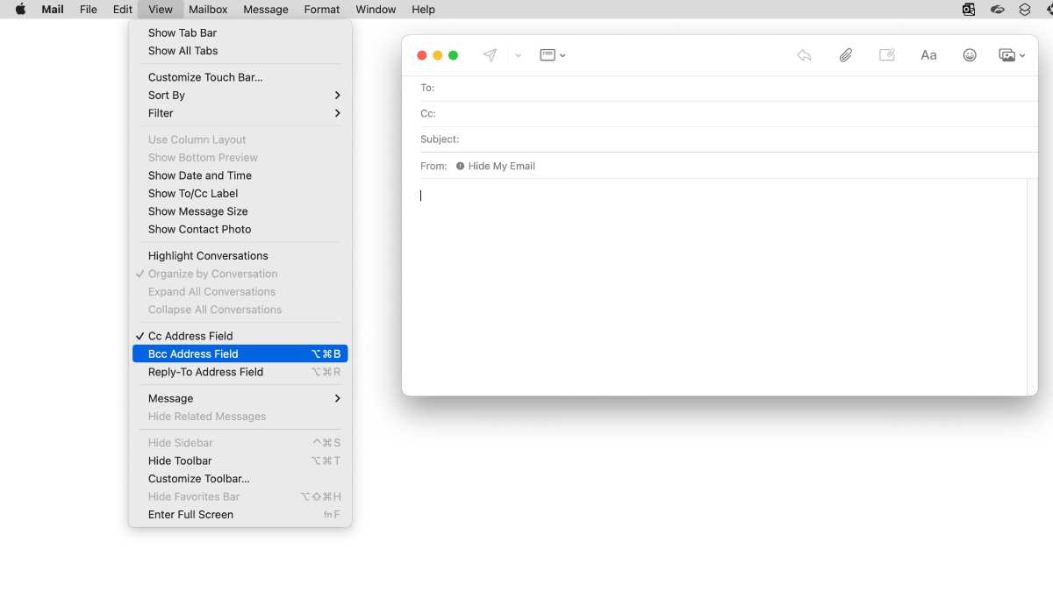Screen dimensions: 1053x592
Task: Enable Bcc Address Field
Action: click(x=240, y=353)
